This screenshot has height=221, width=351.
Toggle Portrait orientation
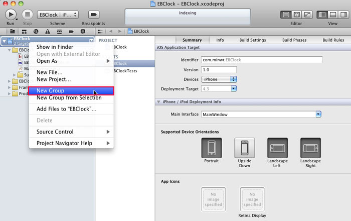click(x=212, y=148)
